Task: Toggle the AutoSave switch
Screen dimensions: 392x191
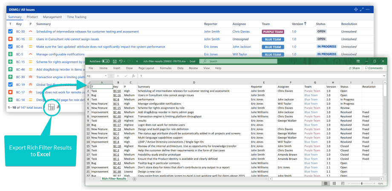Action: [x=106, y=62]
